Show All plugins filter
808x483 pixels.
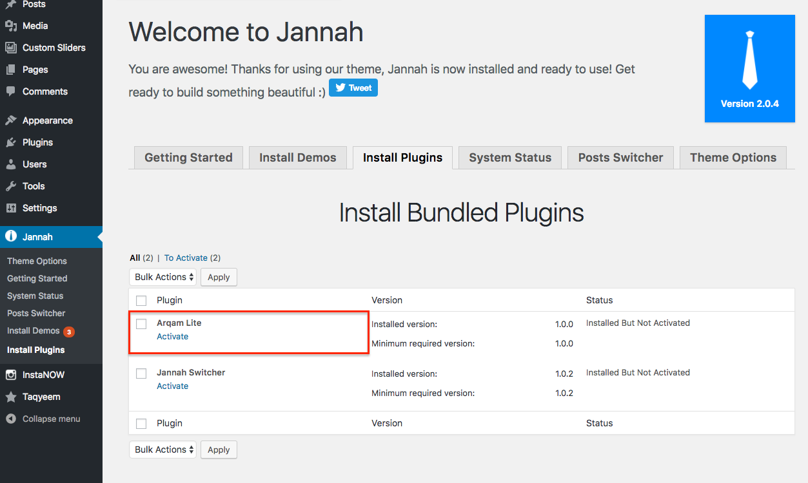point(135,258)
